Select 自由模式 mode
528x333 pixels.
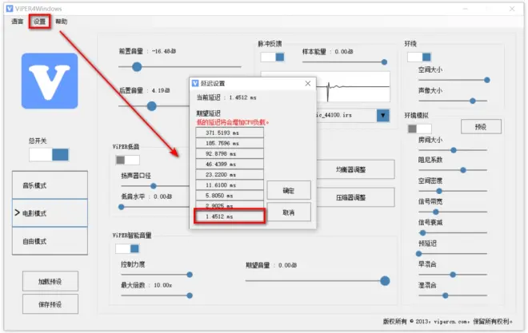(x=50, y=241)
